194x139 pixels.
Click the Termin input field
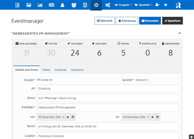click(x=108, y=126)
